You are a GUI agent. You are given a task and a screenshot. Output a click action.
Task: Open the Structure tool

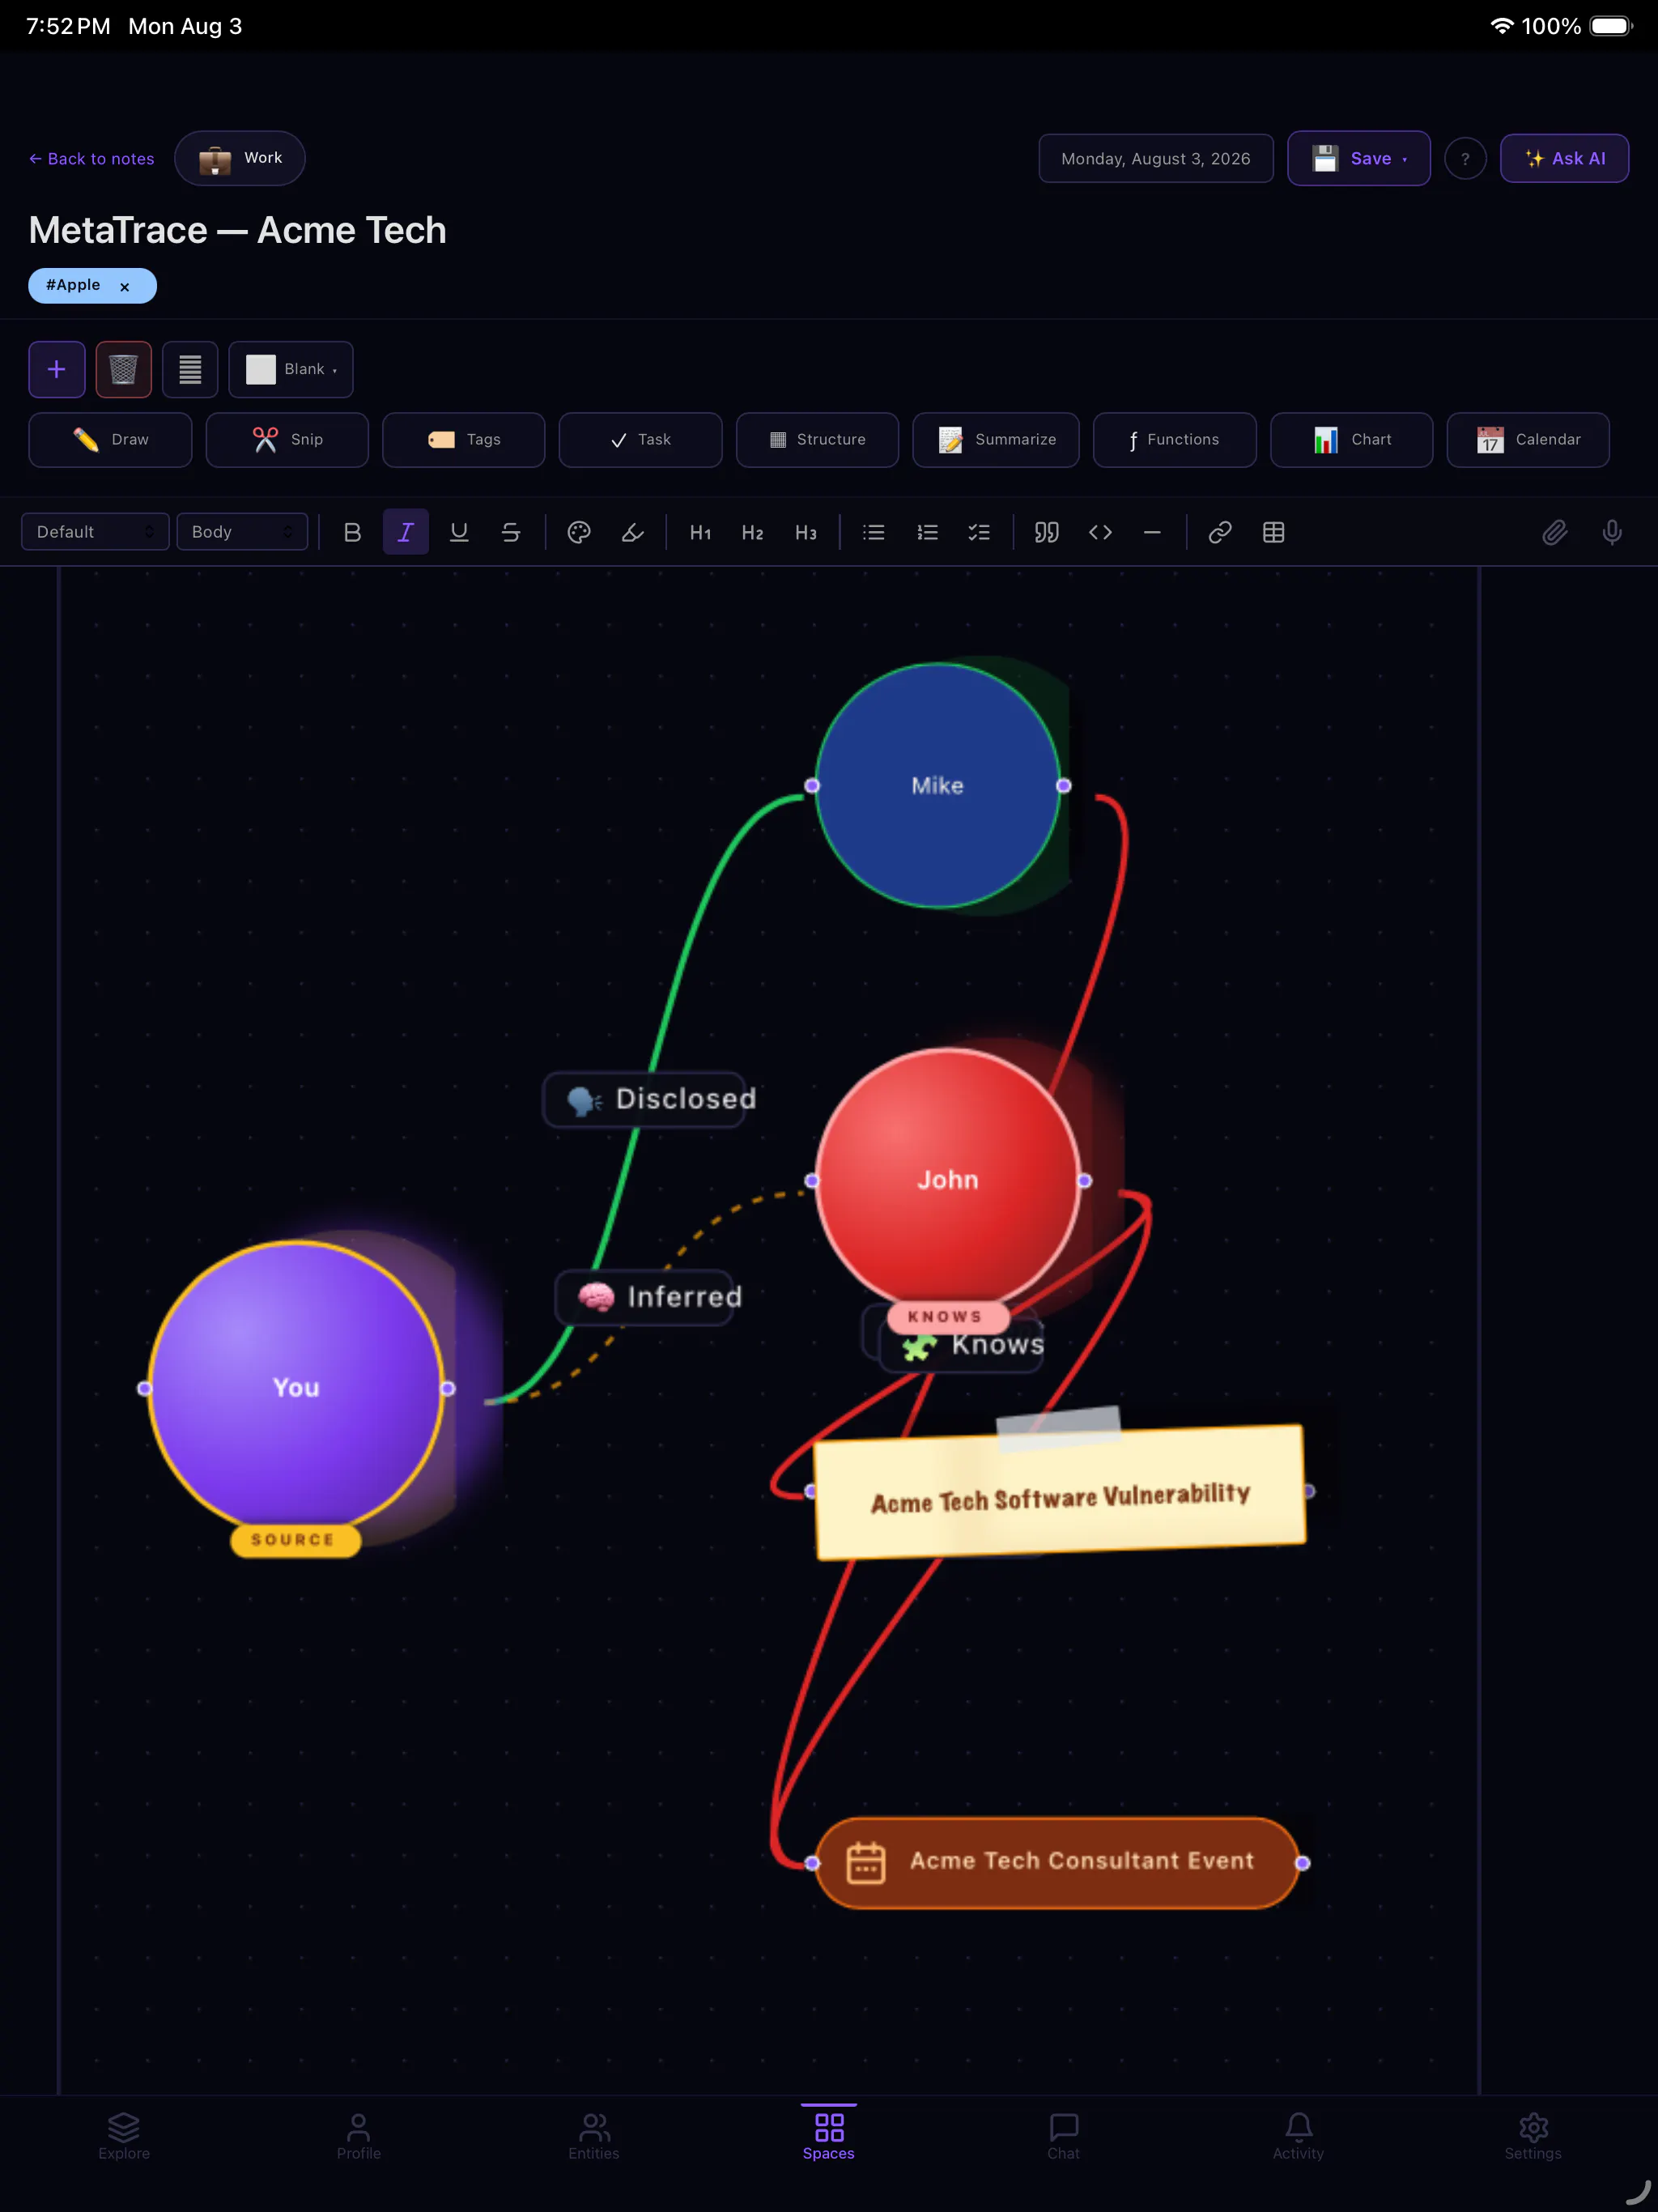pyautogui.click(x=817, y=440)
